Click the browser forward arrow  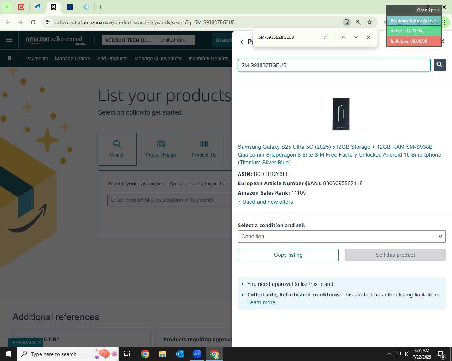(20, 22)
